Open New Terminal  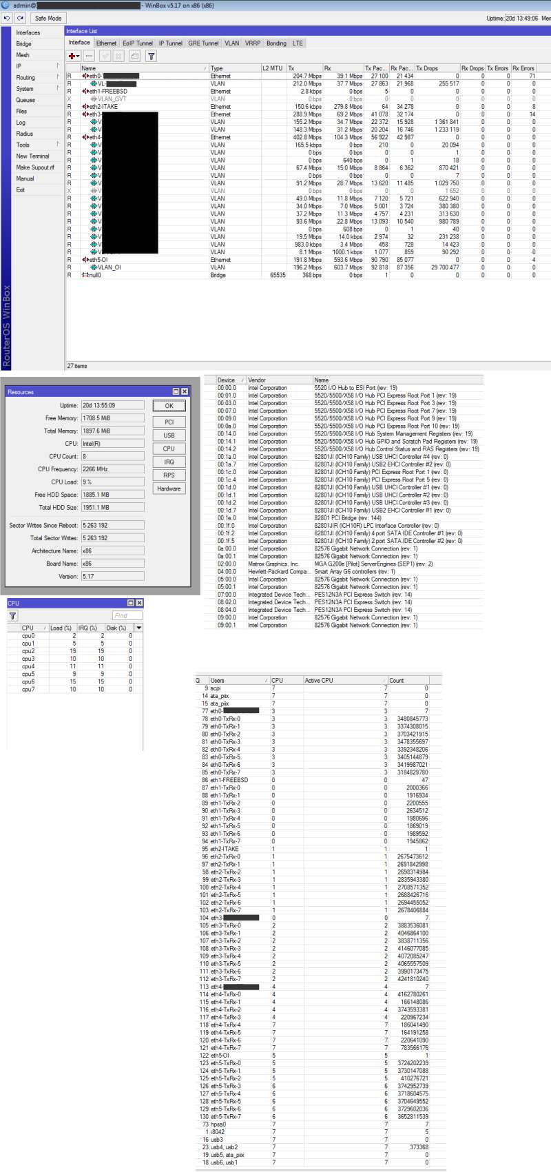click(32, 156)
